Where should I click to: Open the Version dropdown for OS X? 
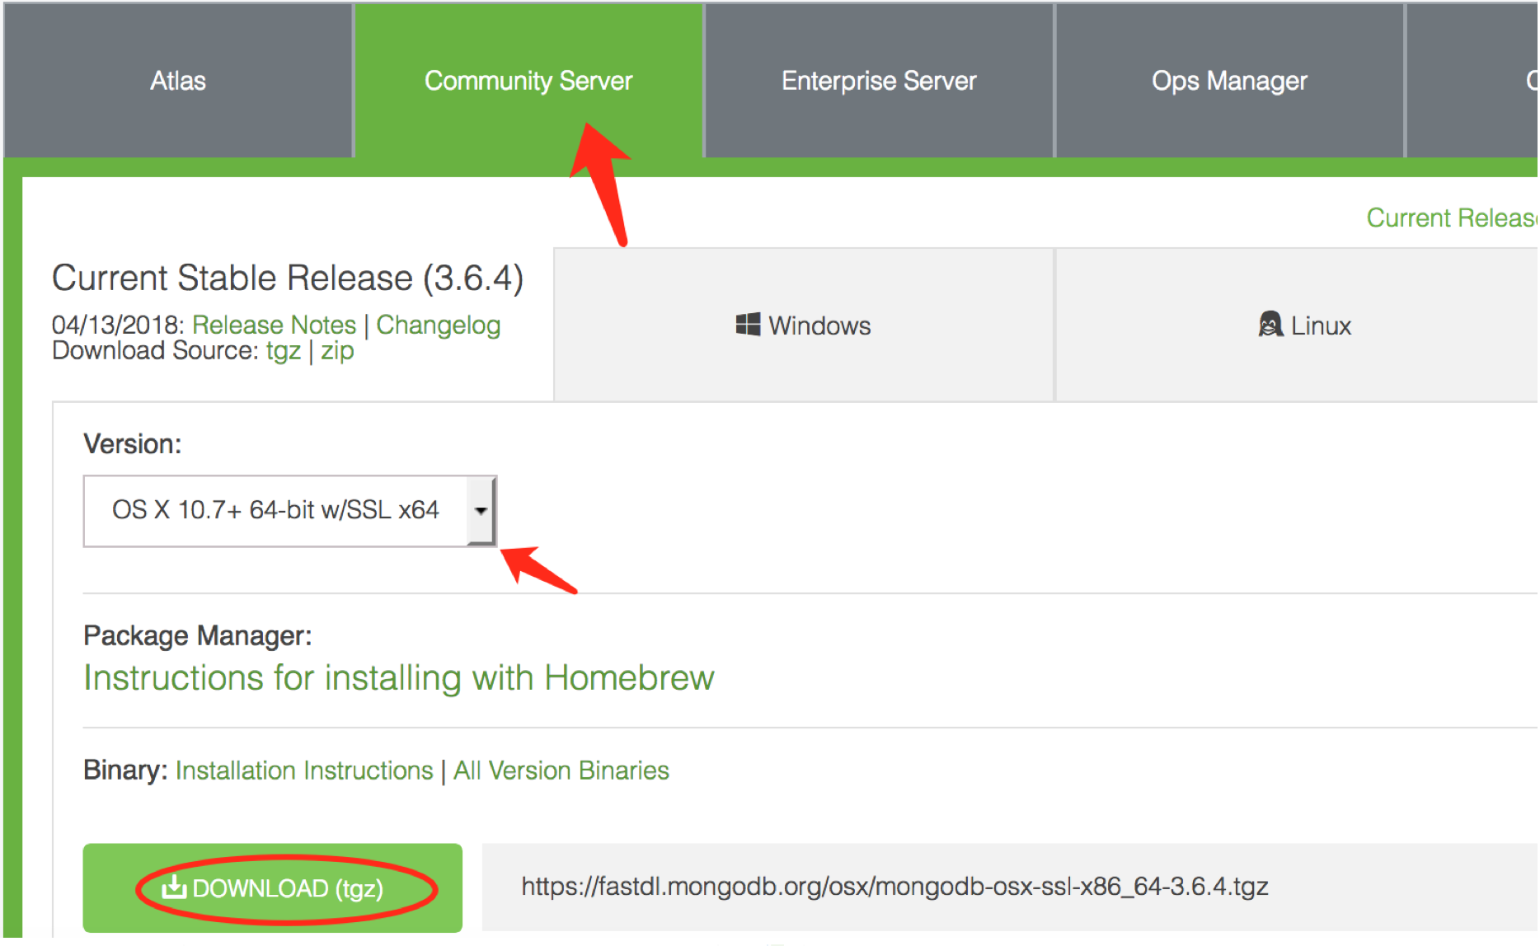pyautogui.click(x=289, y=510)
